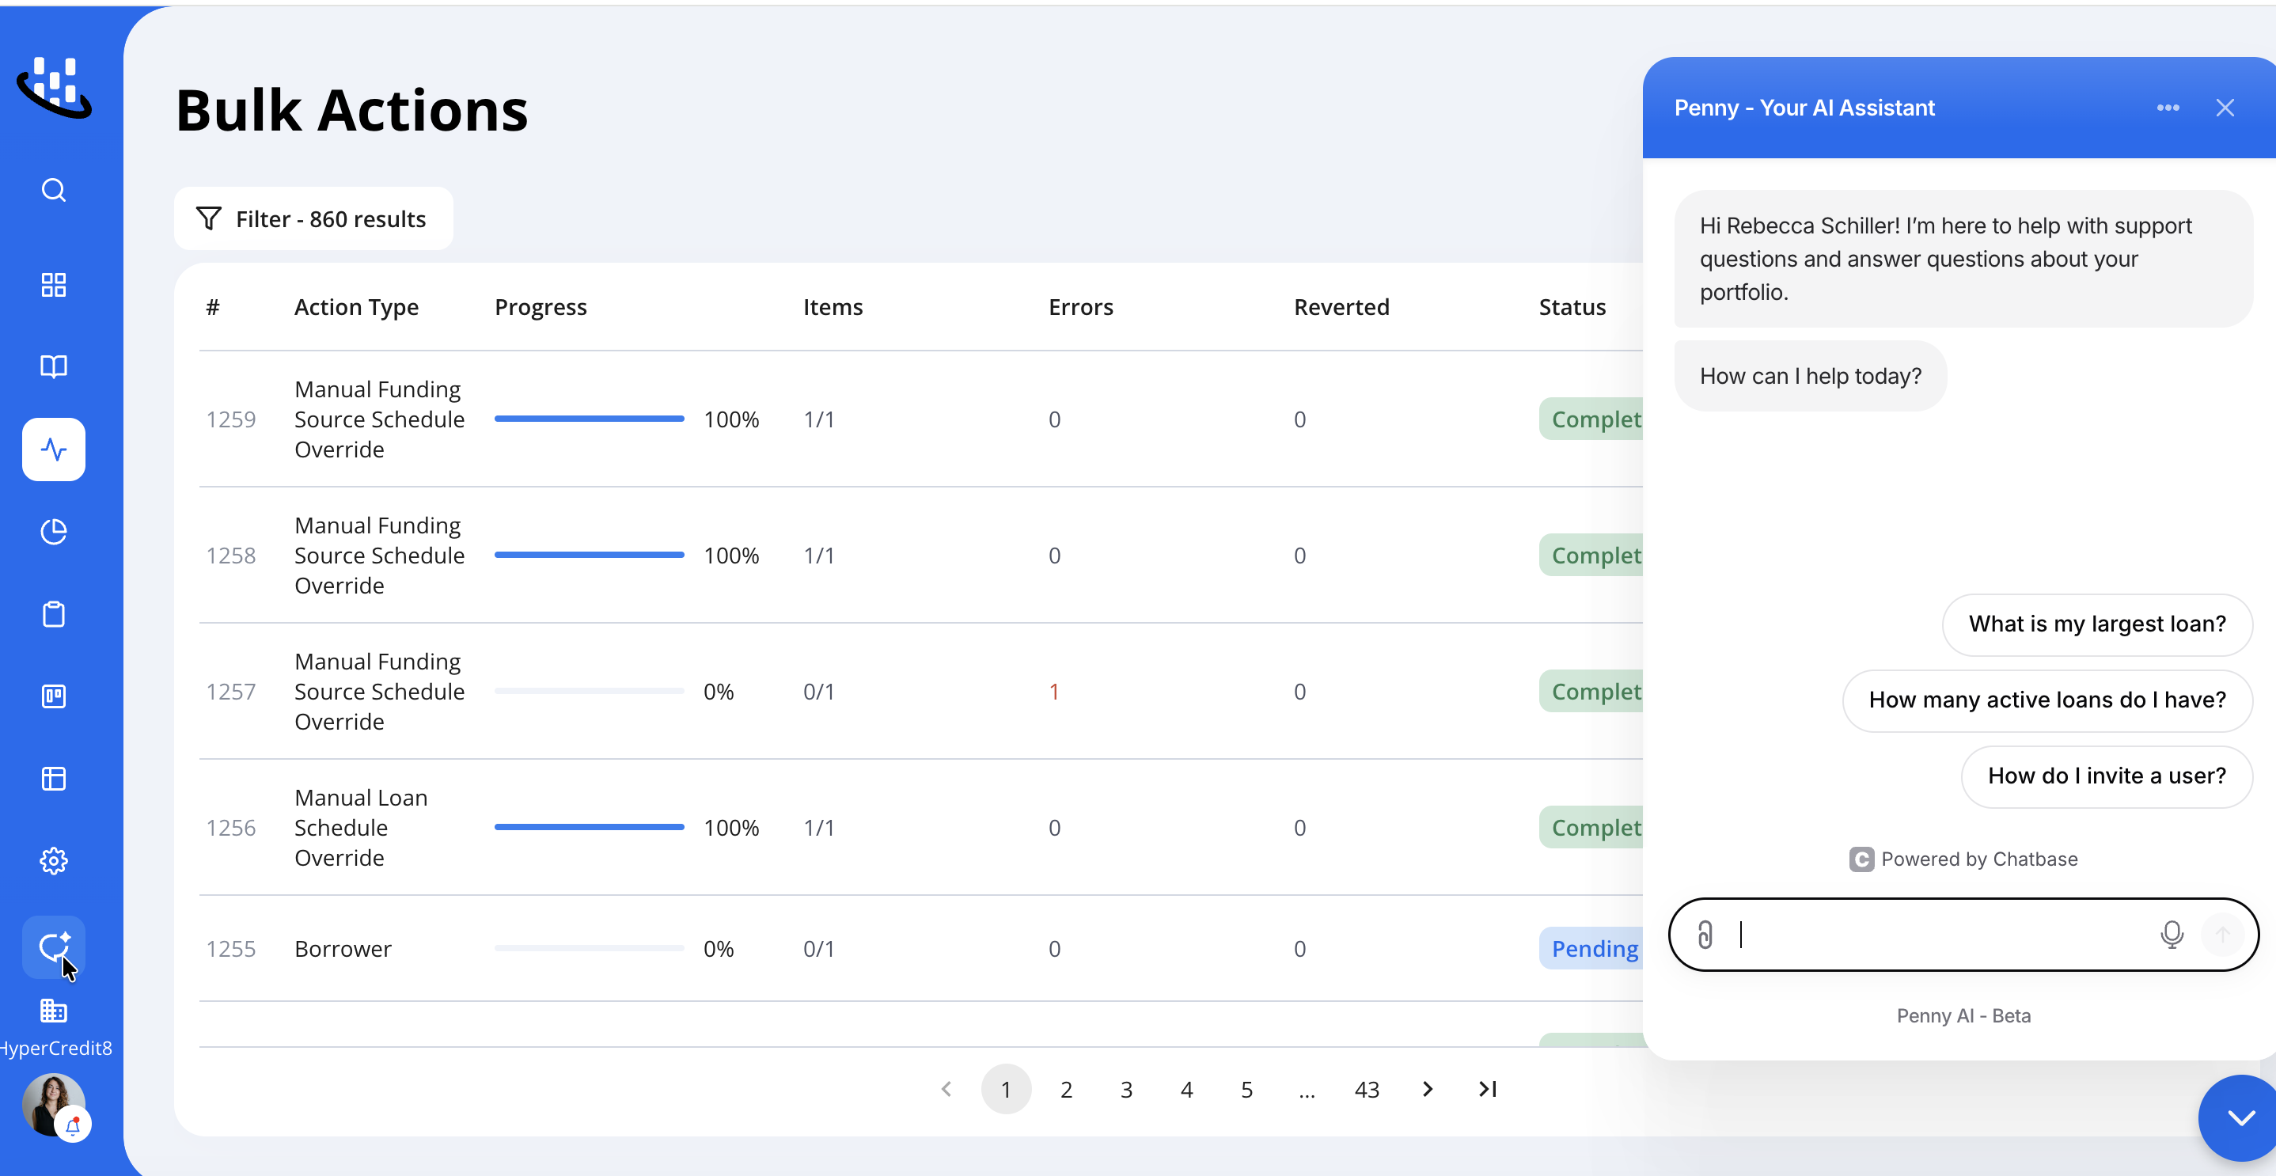Go to page 3

1125,1088
